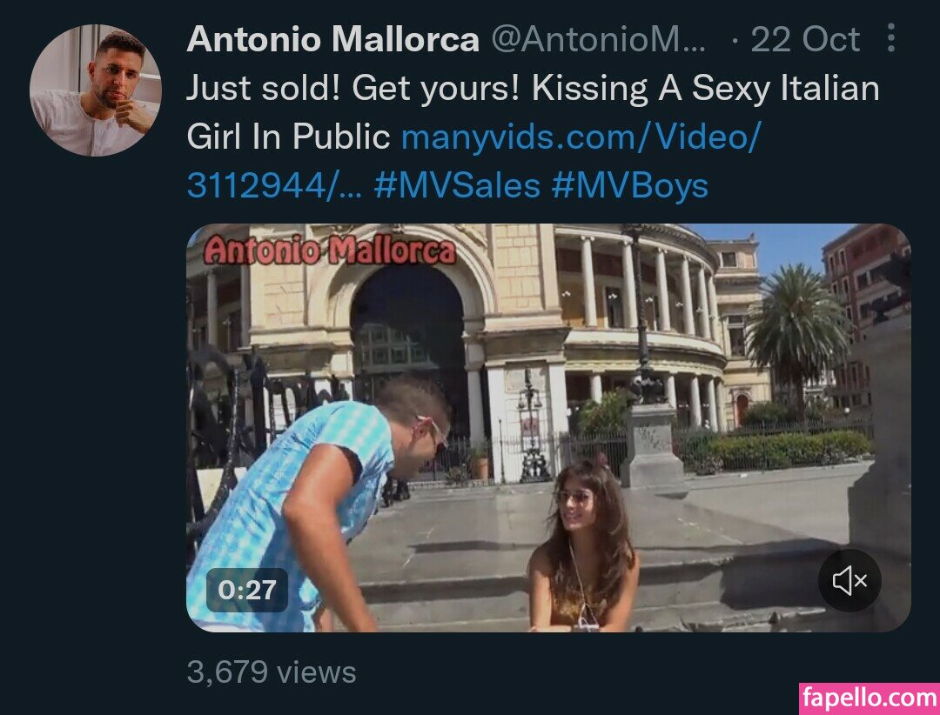This screenshot has width=940, height=715.
Task: Click the tweet text "Just sold! Get yours!"
Action: 353,88
